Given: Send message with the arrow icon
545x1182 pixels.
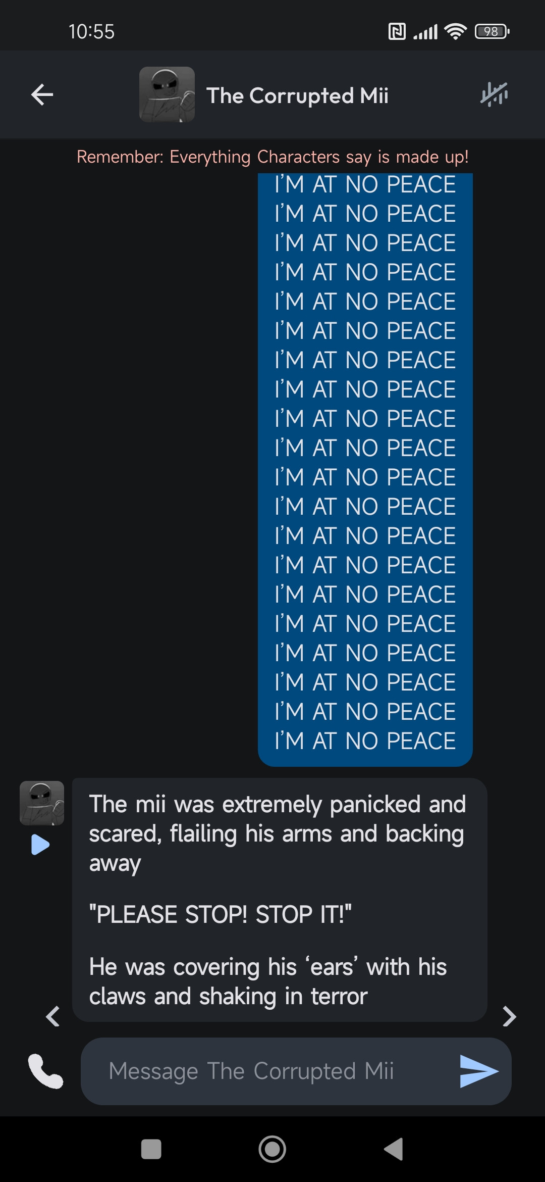Looking at the screenshot, I should [479, 1071].
